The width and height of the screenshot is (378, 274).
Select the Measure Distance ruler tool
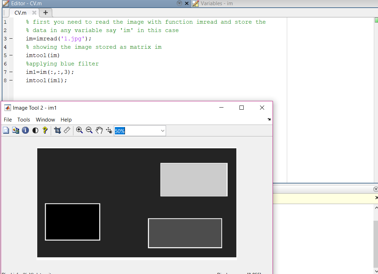66,130
